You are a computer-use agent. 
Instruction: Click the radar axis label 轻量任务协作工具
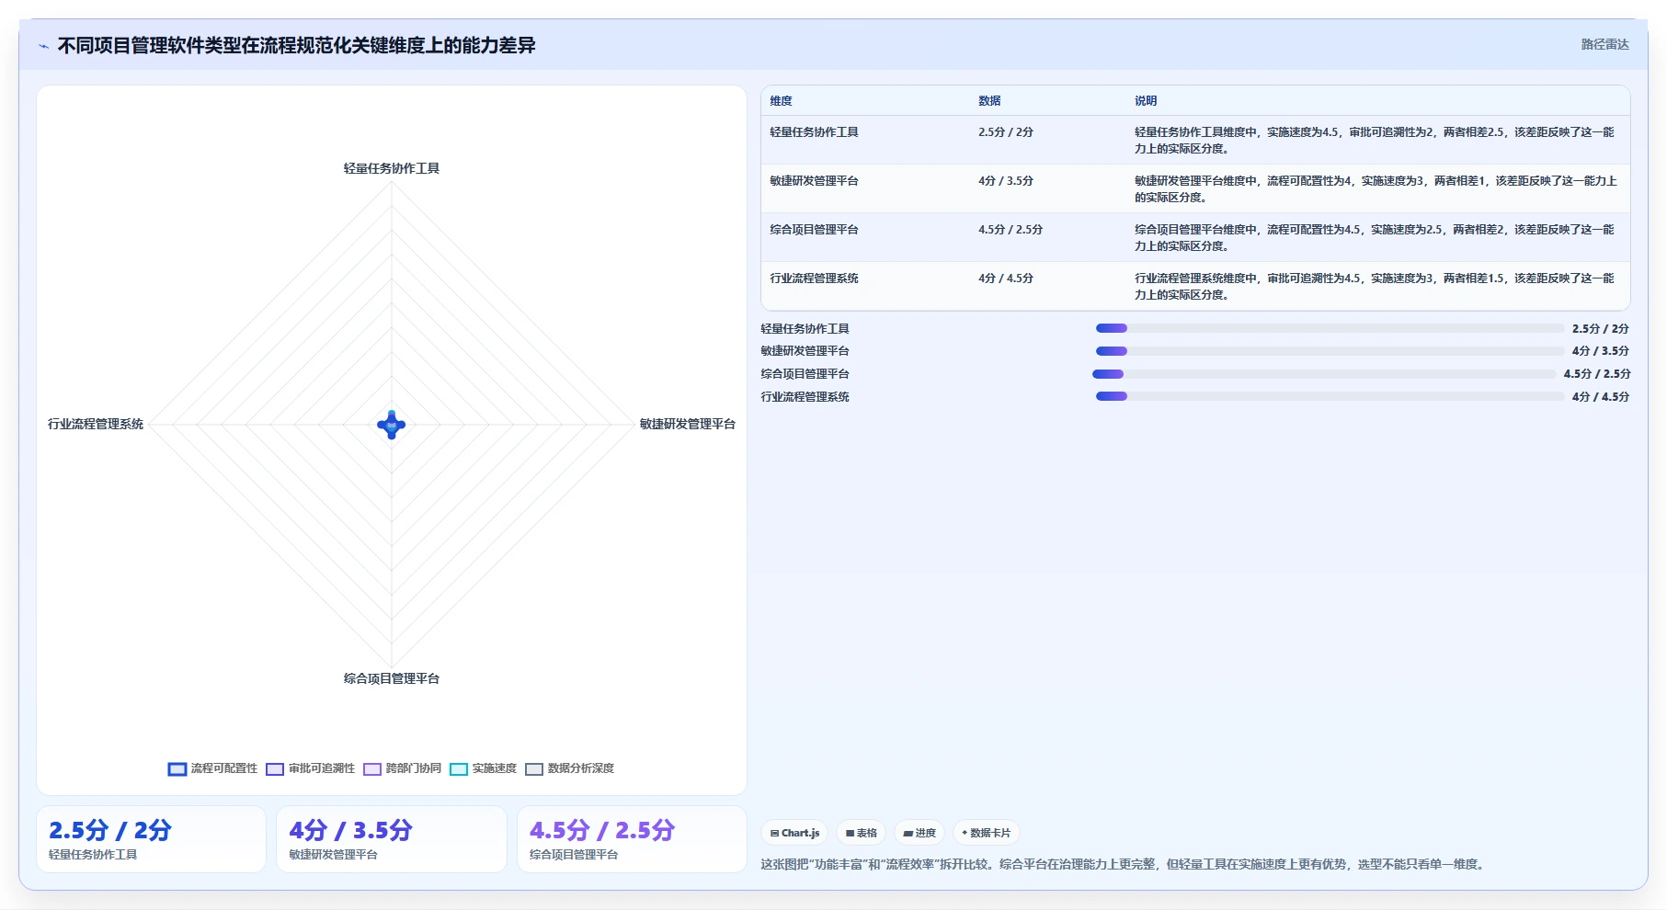coord(392,168)
